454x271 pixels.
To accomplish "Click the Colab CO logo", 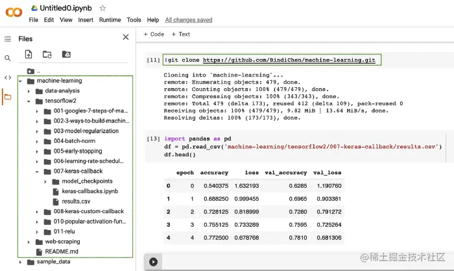I will click(14, 12).
